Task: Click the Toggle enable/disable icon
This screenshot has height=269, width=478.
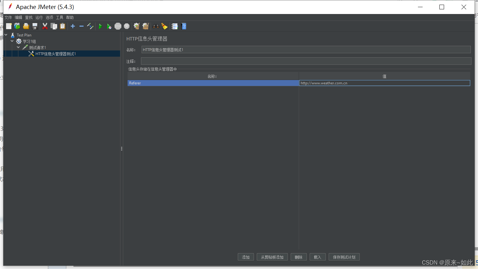Action: click(90, 26)
